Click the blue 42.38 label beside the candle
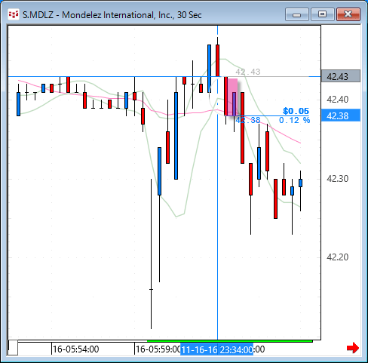This screenshot has height=363, width=368. (248, 120)
